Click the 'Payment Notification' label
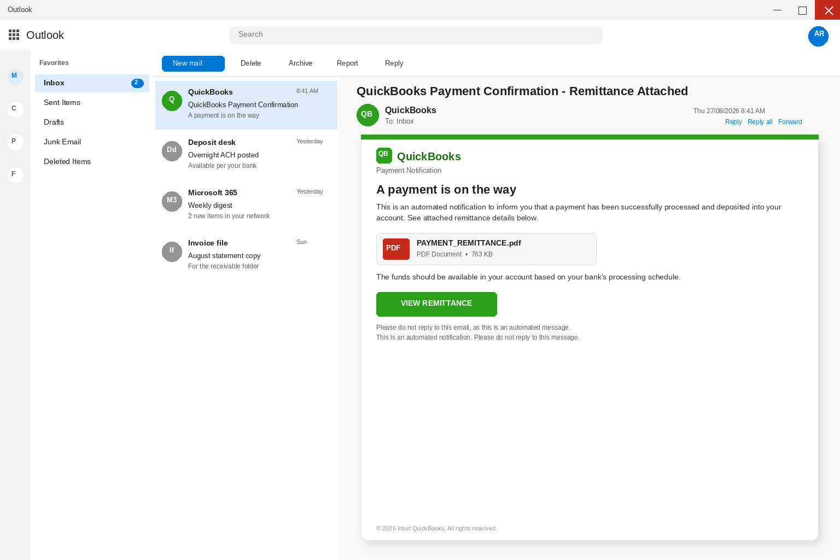Image resolution: width=840 pixels, height=560 pixels. [x=409, y=171]
